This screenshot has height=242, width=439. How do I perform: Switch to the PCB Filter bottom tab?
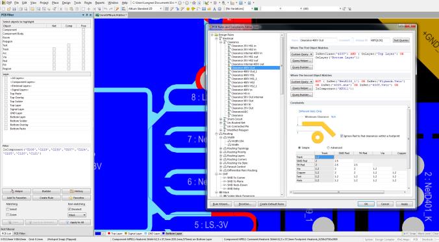(19, 234)
